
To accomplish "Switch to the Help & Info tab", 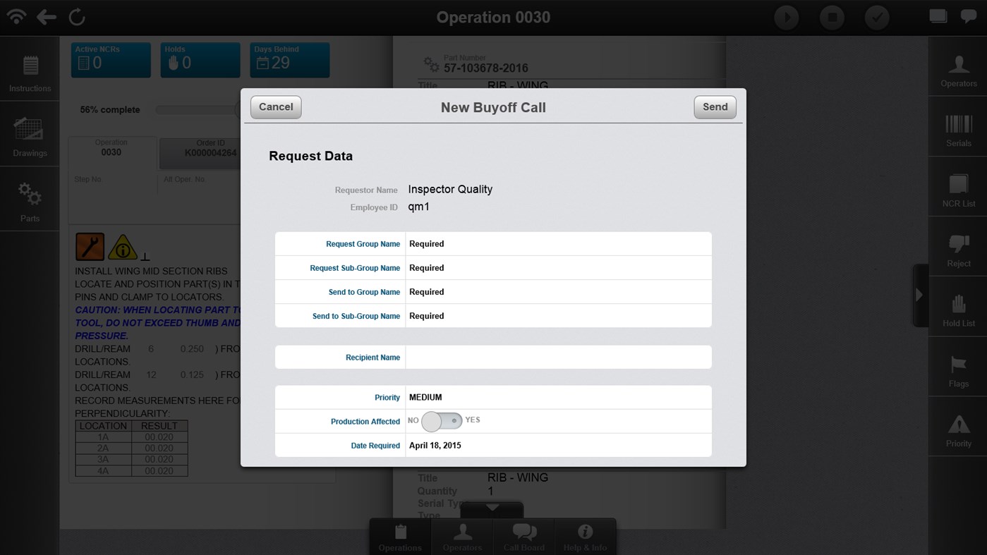I will [585, 537].
